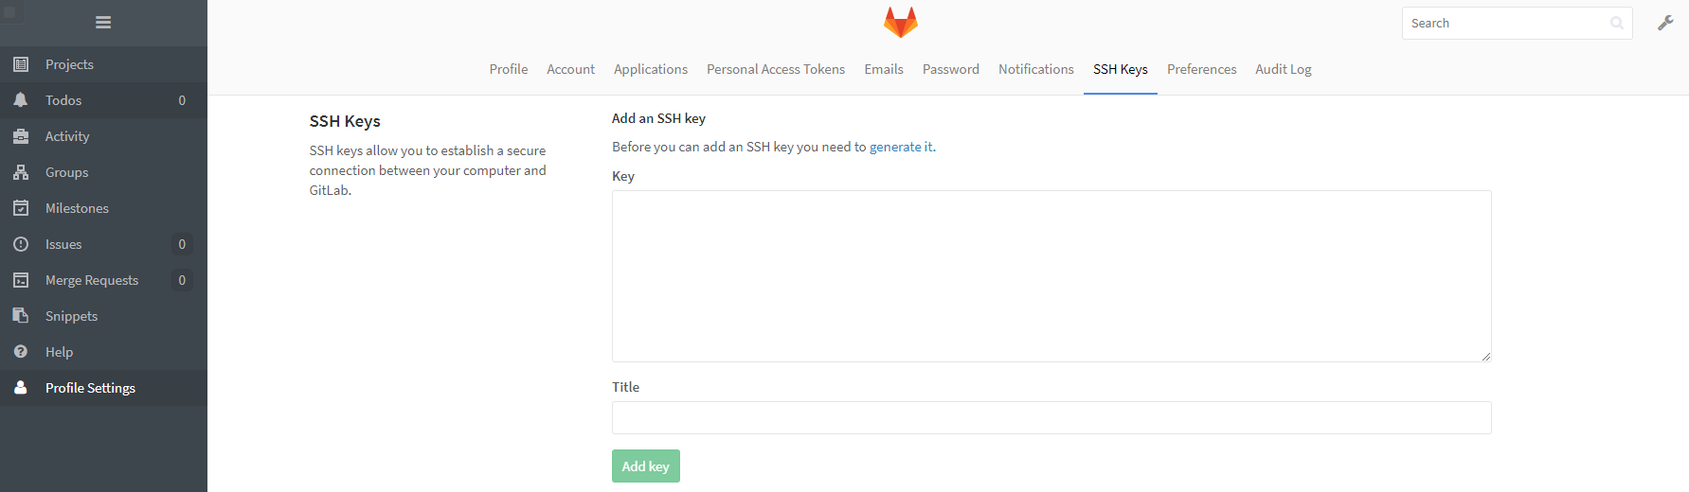1689x492 pixels.
Task: Follow the generate it link
Action: [x=901, y=147]
